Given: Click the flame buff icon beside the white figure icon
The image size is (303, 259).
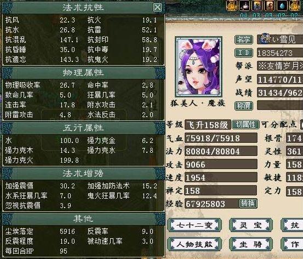Looking at the screenshot, I should [x=232, y=5].
